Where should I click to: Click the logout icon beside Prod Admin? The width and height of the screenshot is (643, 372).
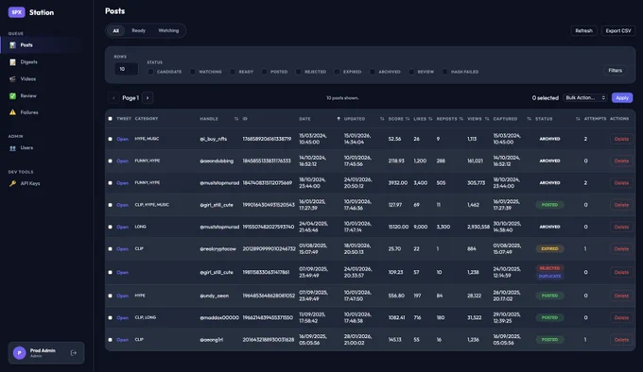[x=74, y=353]
